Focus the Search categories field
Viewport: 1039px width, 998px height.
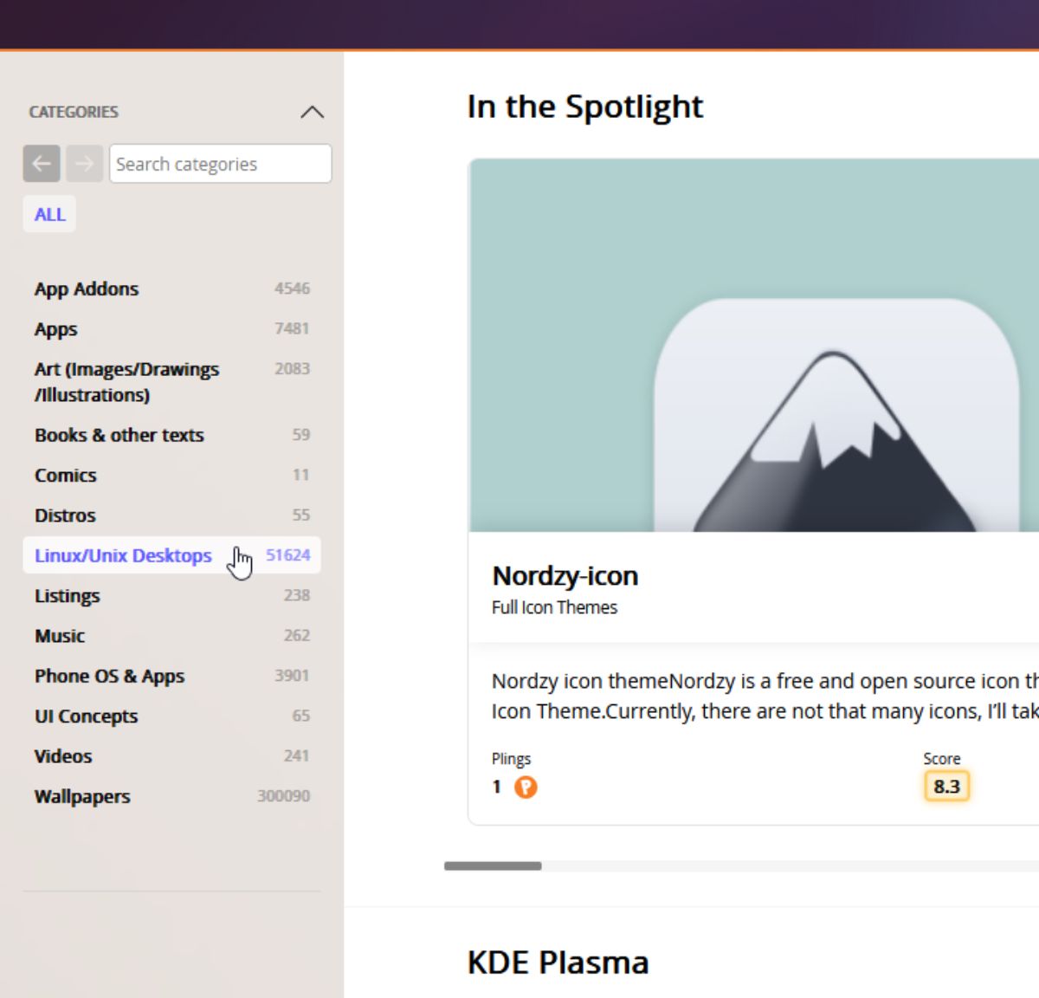(220, 164)
